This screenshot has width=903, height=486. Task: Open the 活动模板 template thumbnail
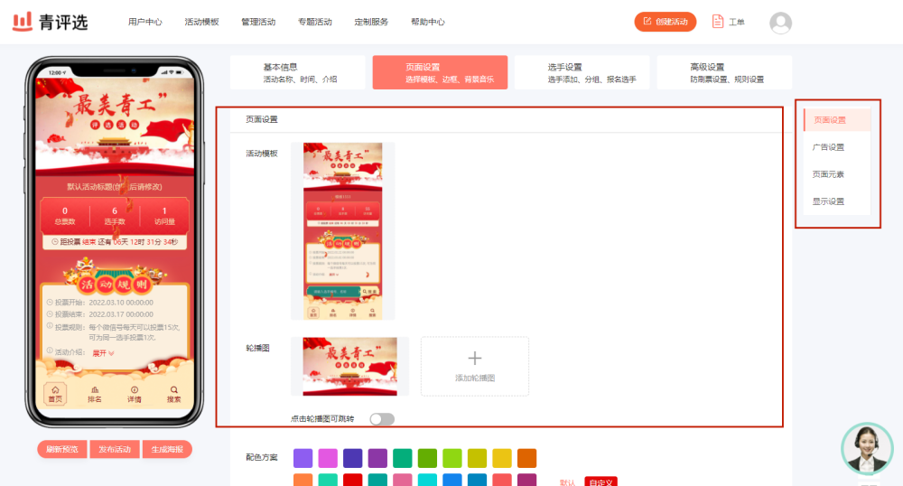tap(342, 231)
